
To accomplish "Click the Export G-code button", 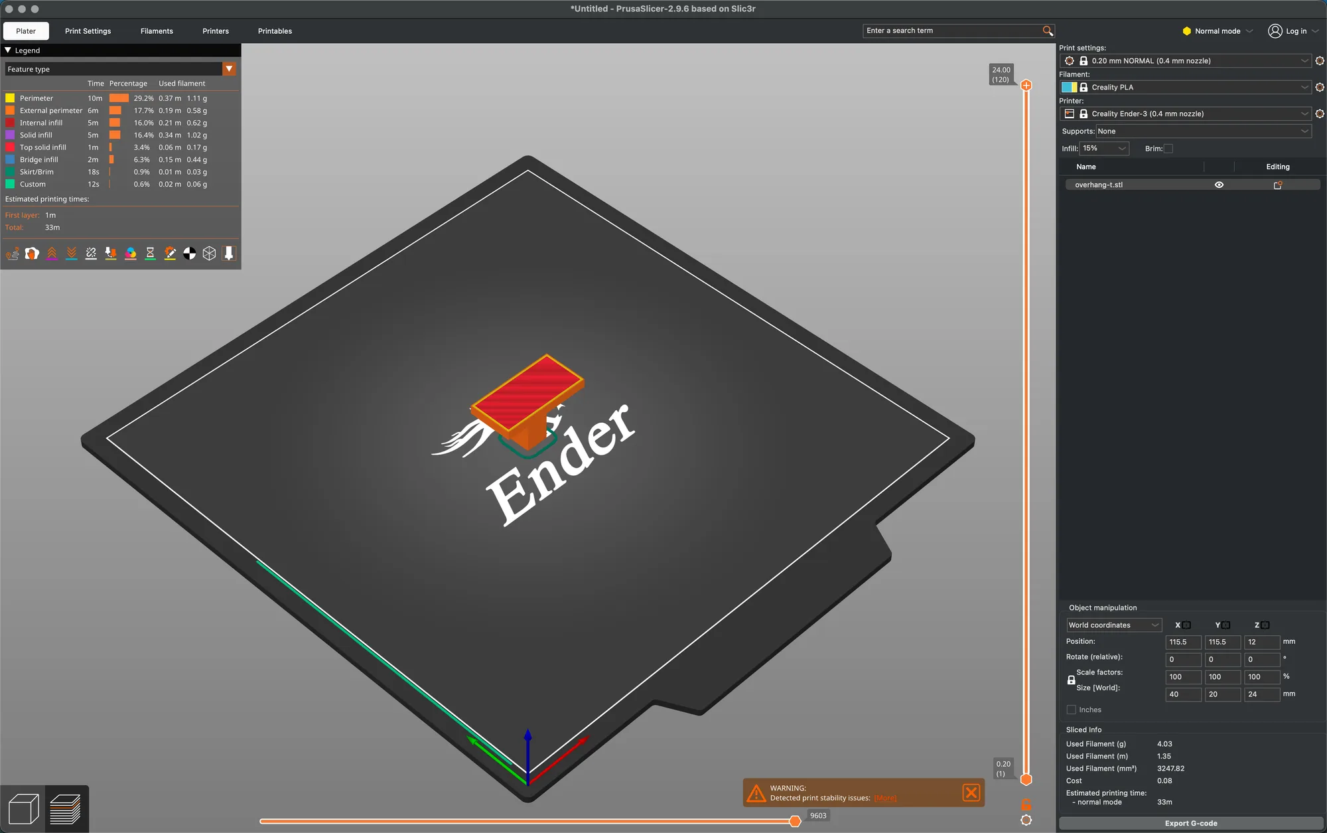I will click(1191, 823).
